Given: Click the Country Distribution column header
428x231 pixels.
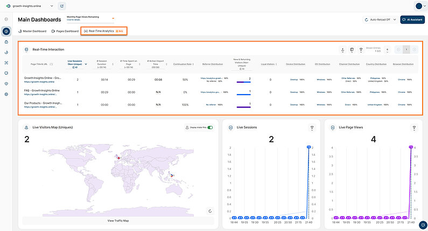Looking at the screenshot, I should (376, 64).
